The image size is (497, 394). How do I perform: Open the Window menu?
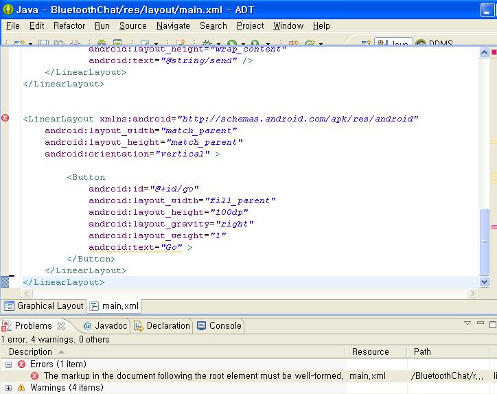tap(288, 26)
